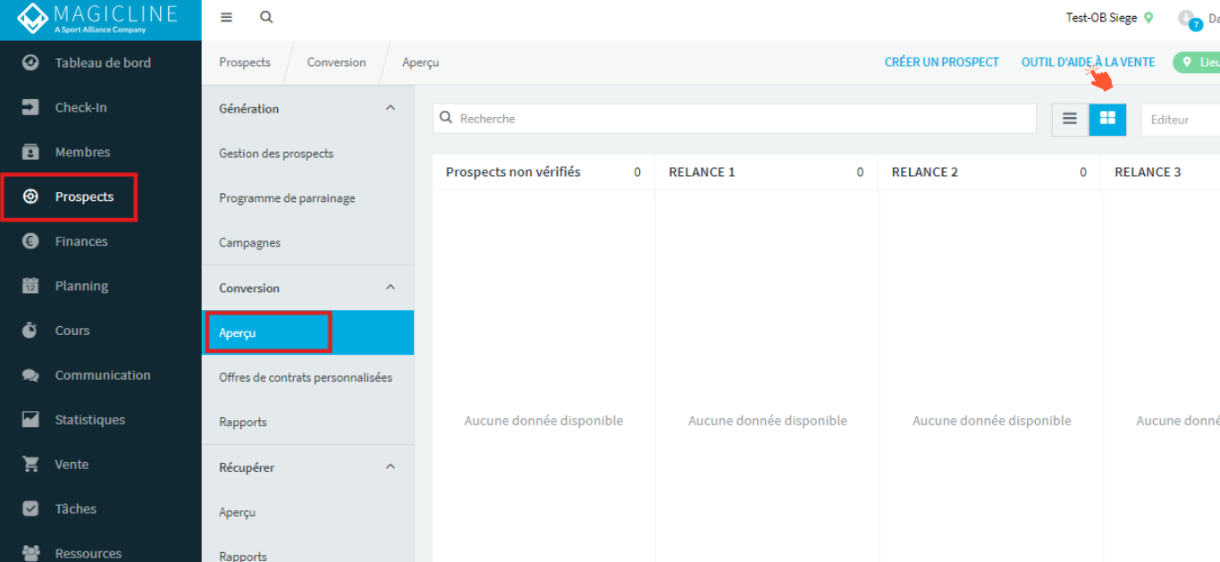
Task: Switch to board grid view
Action: tap(1107, 119)
